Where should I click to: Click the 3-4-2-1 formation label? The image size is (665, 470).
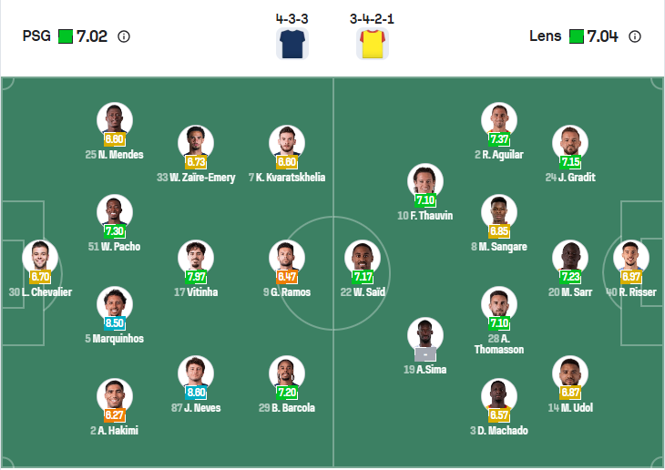pyautogui.click(x=372, y=18)
